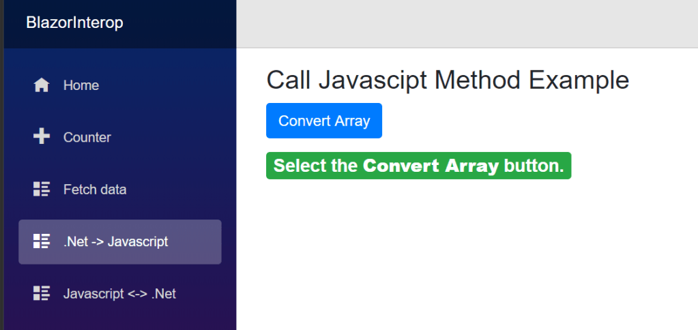This screenshot has height=330, width=698.
Task: Open the Home page label
Action: click(x=81, y=85)
